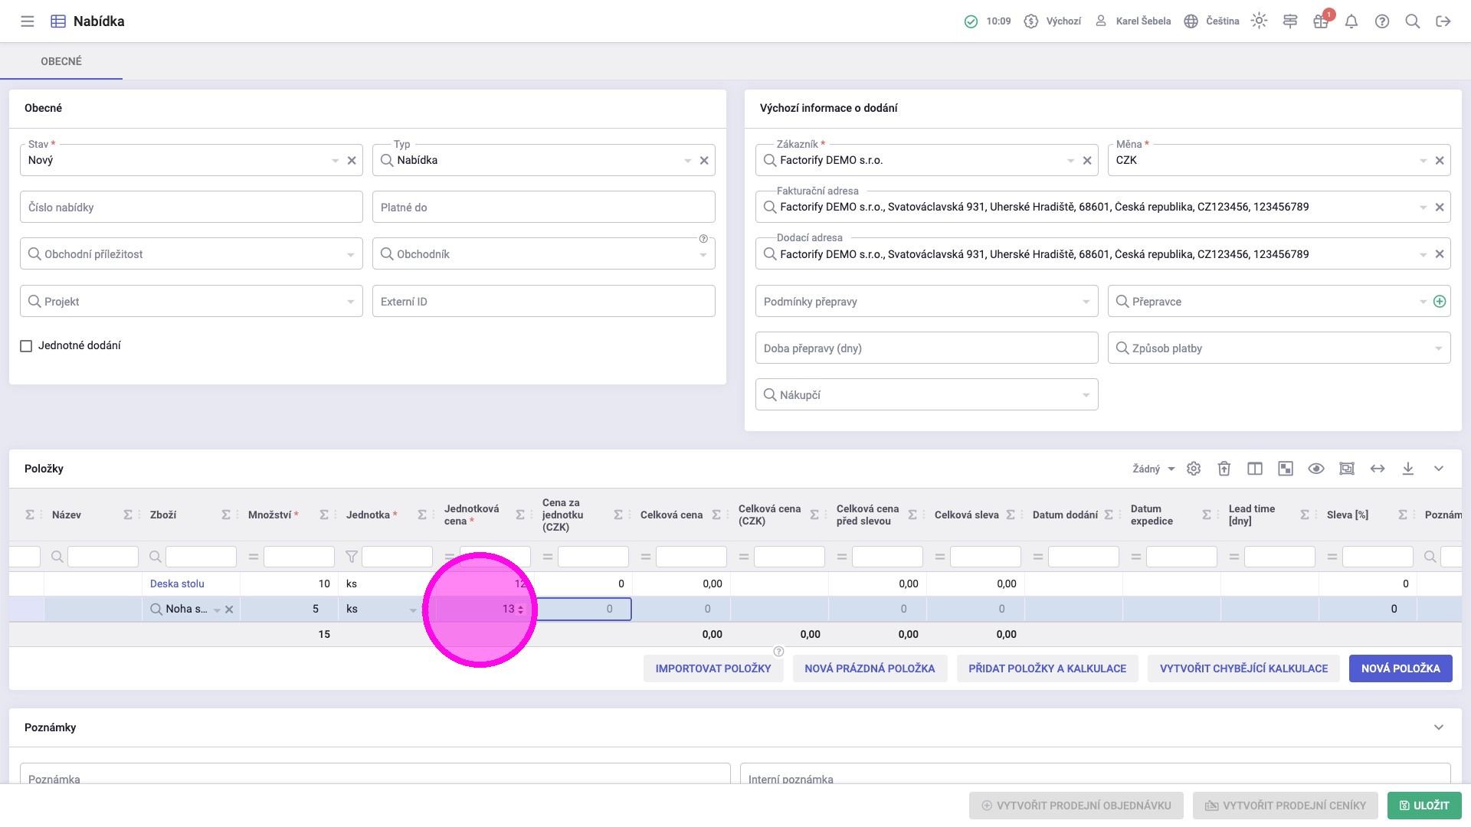Download Položky table via export icon
This screenshot has width=1471, height=827.
[1408, 469]
